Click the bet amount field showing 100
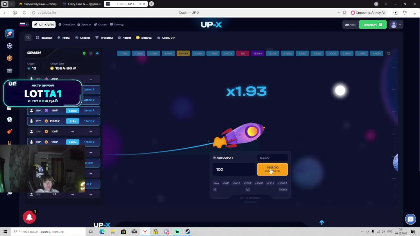The height and width of the screenshot is (236, 420). tap(234, 169)
